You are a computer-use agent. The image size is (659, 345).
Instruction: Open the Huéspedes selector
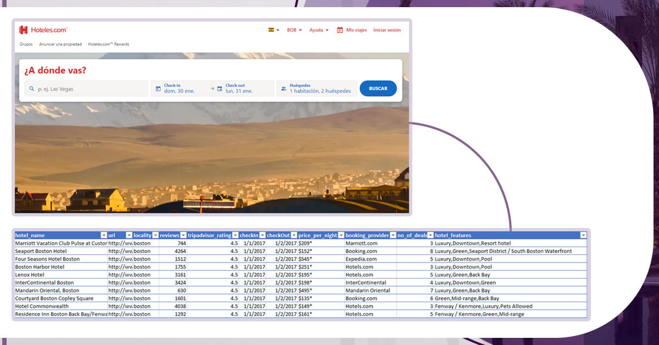317,88
